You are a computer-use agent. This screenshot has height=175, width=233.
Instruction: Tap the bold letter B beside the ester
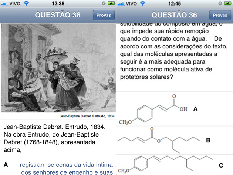[x=208, y=140]
